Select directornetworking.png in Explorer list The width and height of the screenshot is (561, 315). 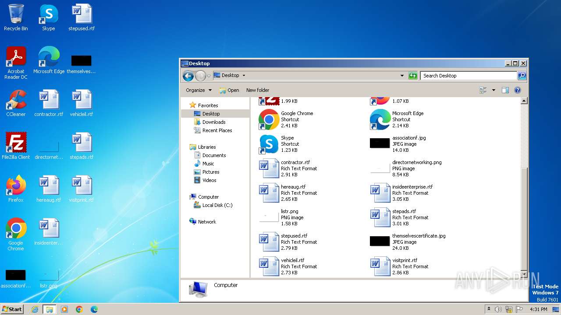tap(406, 168)
